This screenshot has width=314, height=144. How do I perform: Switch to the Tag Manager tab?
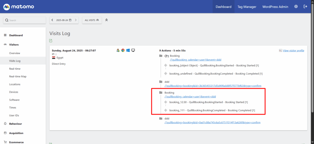click(247, 6)
